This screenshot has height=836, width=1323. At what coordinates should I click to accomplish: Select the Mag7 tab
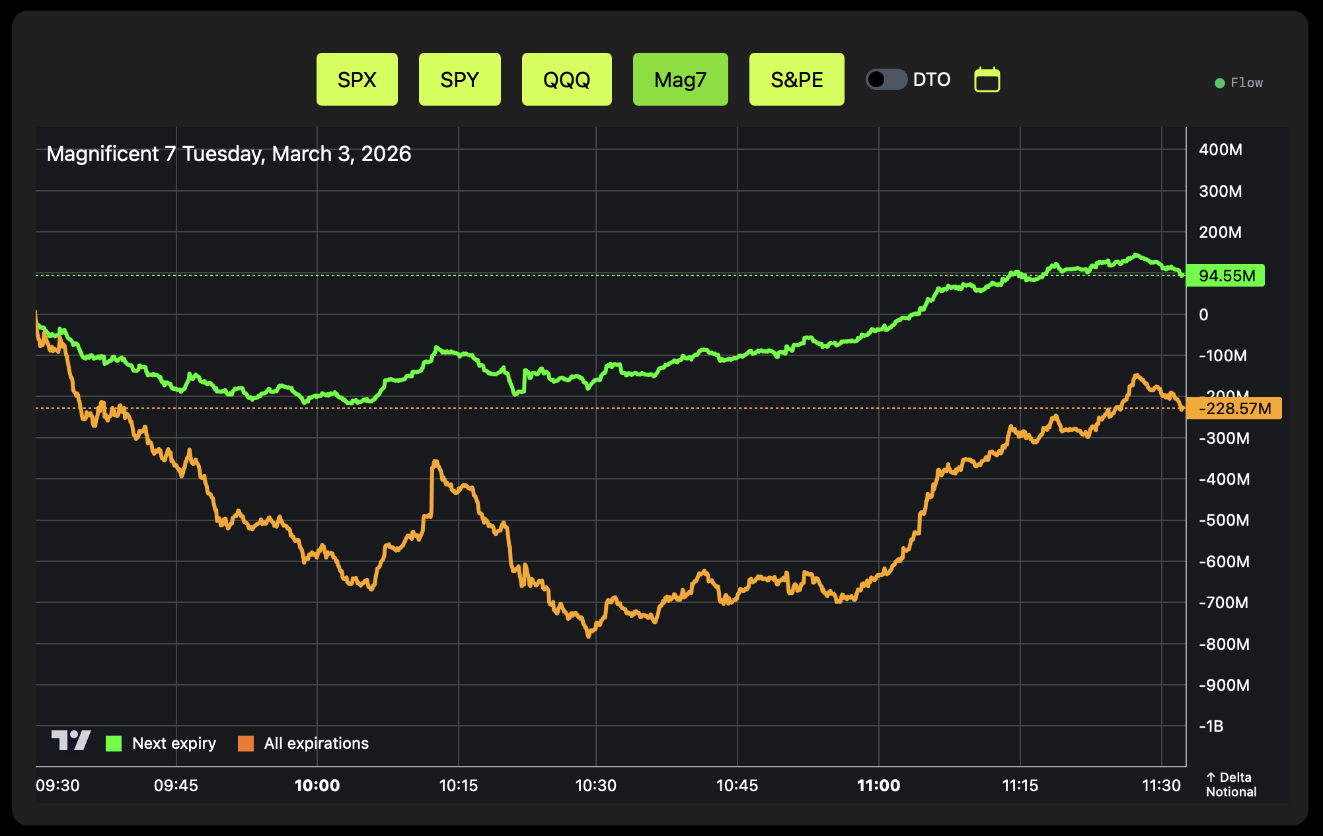[x=680, y=80]
